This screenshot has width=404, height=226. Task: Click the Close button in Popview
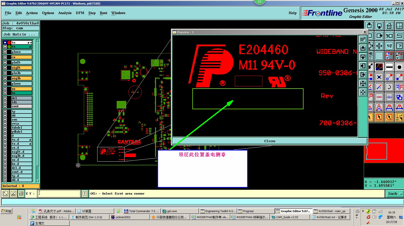click(270, 141)
